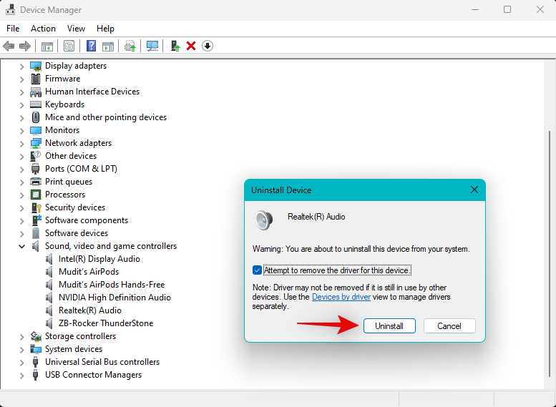Toggle the Show/Hide Action Pane icon
Screen dimensions: 556x407
[x=108, y=46]
